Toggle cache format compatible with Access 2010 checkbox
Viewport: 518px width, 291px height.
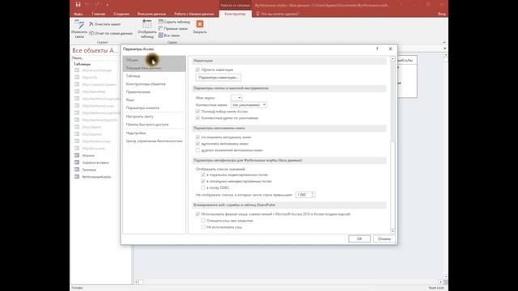click(197, 213)
